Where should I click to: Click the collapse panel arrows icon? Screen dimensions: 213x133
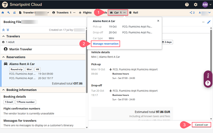(x=209, y=22)
